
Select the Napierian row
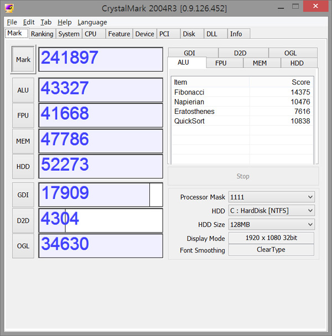point(242,102)
